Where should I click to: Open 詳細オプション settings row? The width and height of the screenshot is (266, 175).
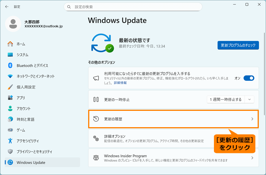pos(152,139)
